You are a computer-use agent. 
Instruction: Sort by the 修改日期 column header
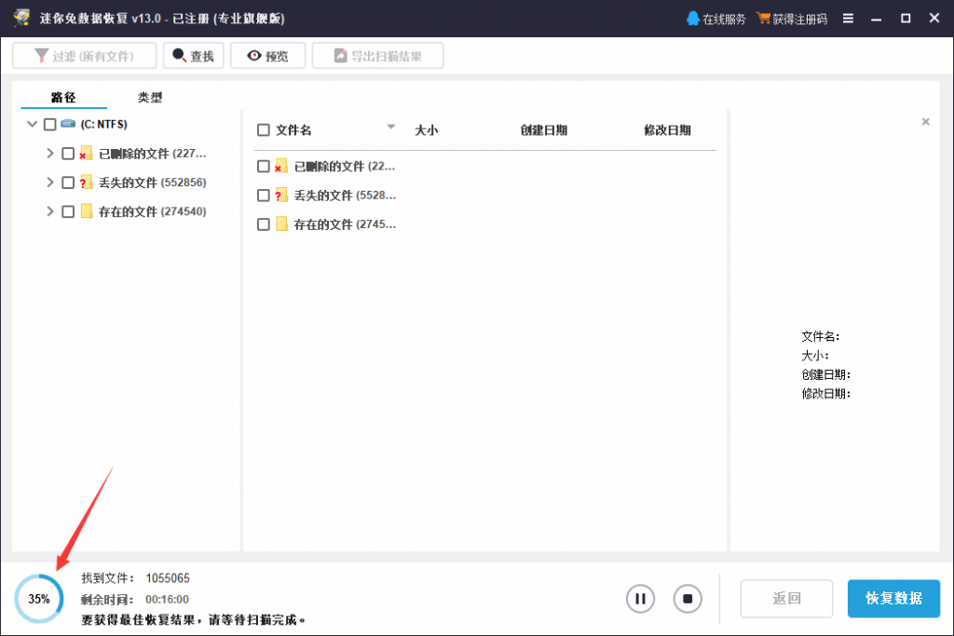(x=667, y=130)
